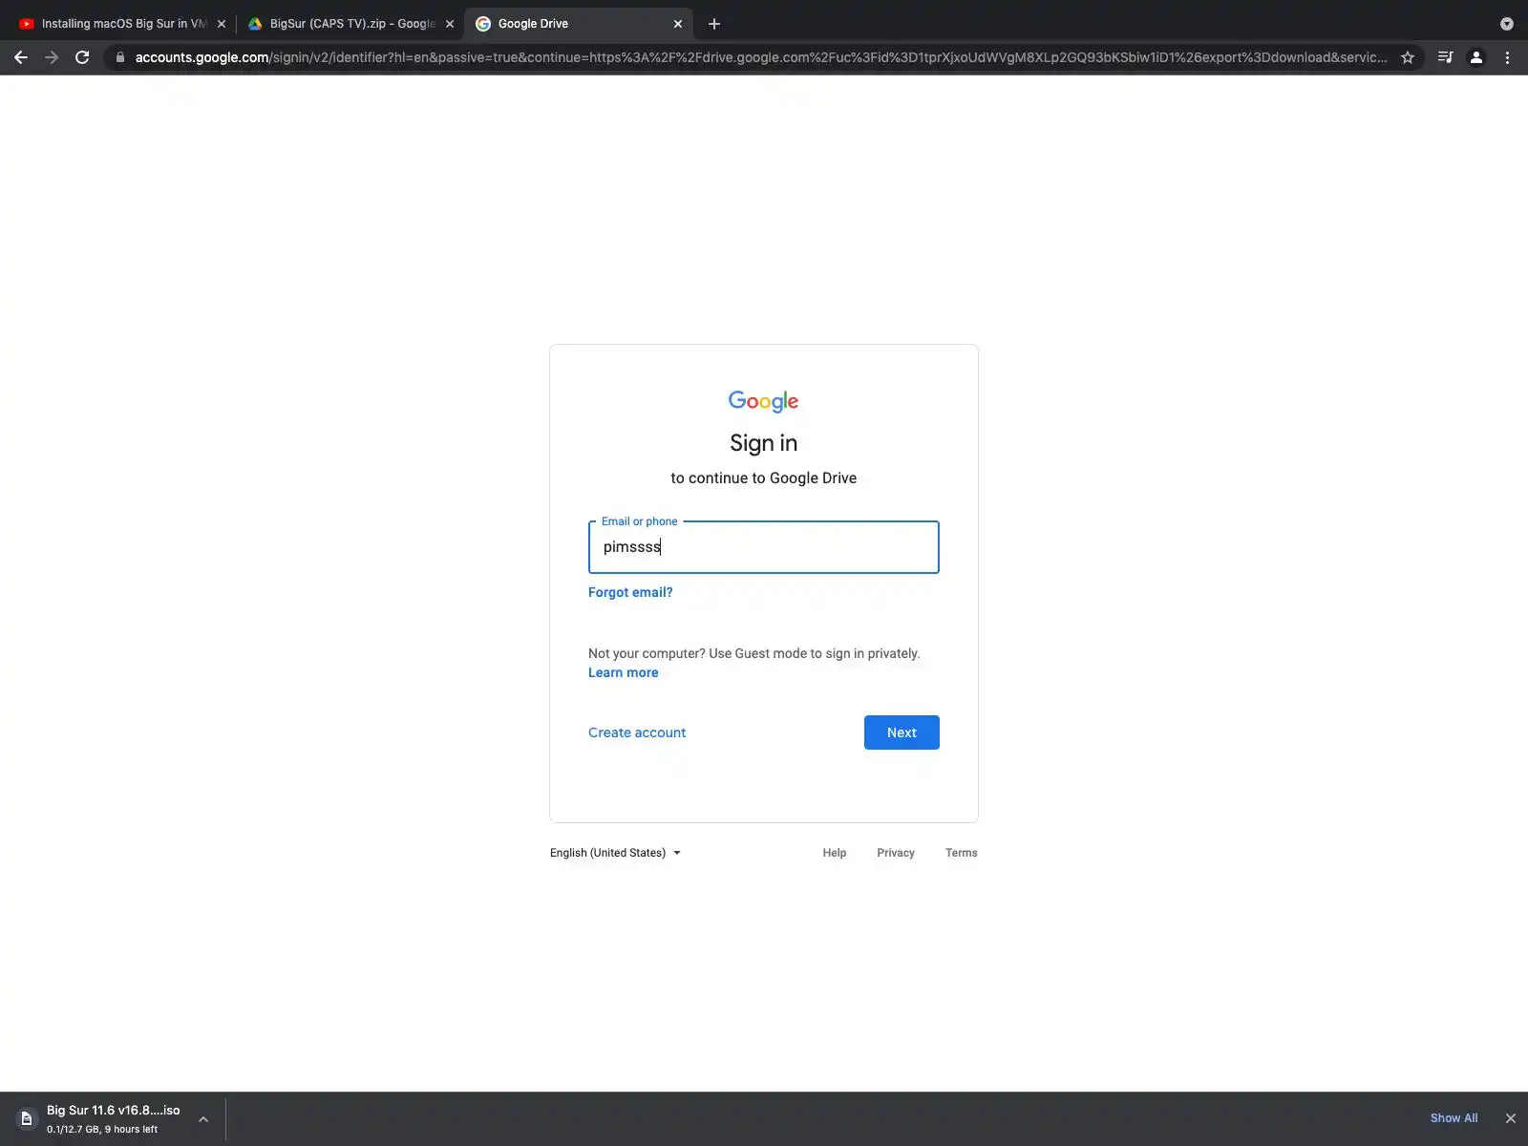Reload the current page
The width and height of the screenshot is (1528, 1146).
click(82, 57)
